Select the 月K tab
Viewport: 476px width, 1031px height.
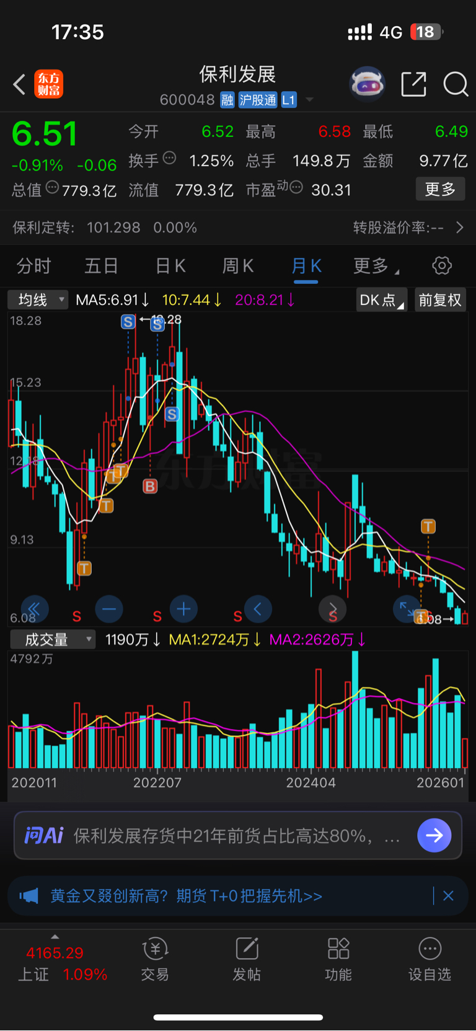(306, 266)
